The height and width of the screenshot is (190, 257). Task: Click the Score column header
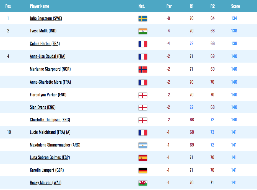coord(235,6)
